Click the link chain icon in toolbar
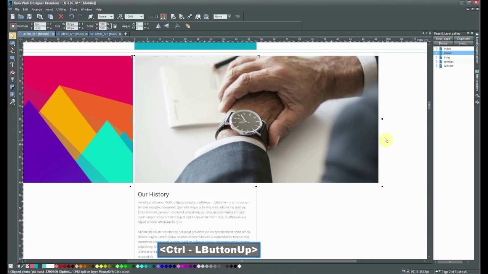Screen dimensions: 488x274 click(189, 17)
